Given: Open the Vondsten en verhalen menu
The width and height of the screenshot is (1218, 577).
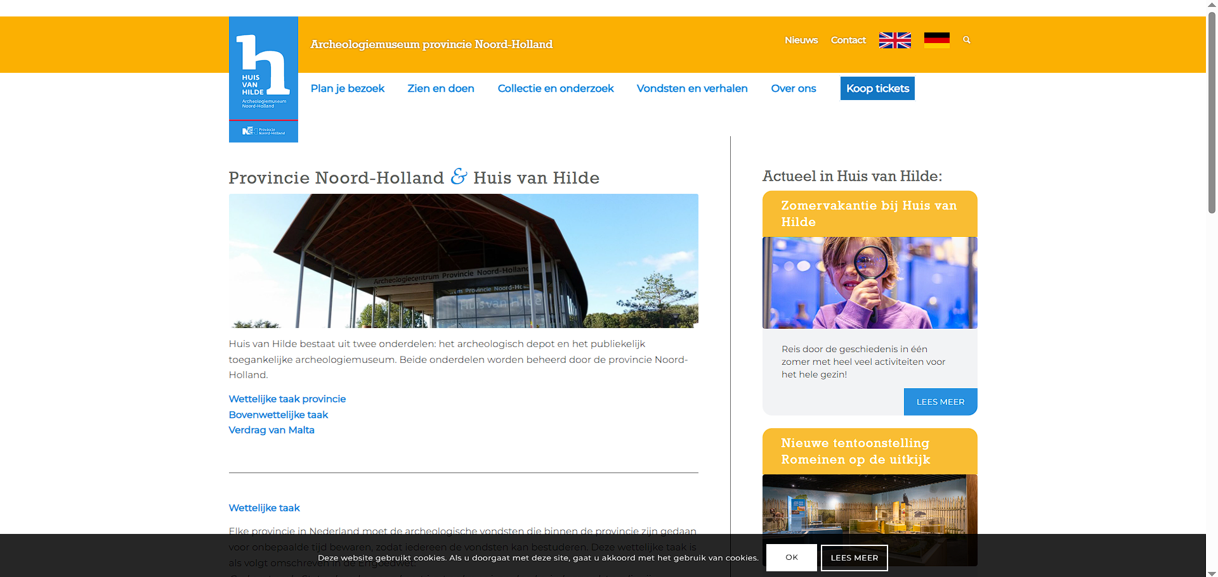Looking at the screenshot, I should (x=691, y=89).
